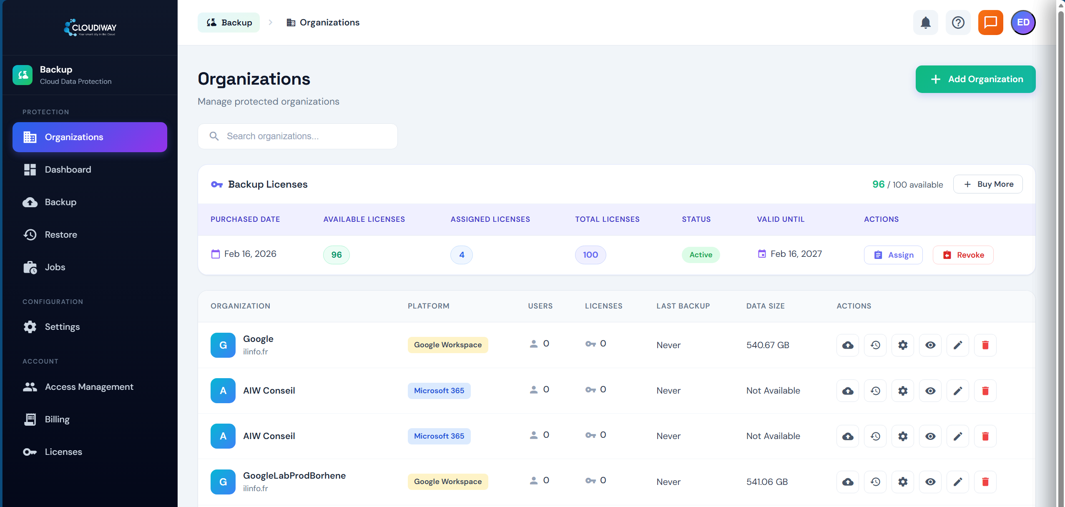
Task: Click the Feb 16, 2026 purchased date
Action: (x=250, y=254)
